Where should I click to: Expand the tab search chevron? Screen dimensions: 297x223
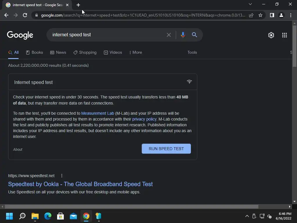250,4
